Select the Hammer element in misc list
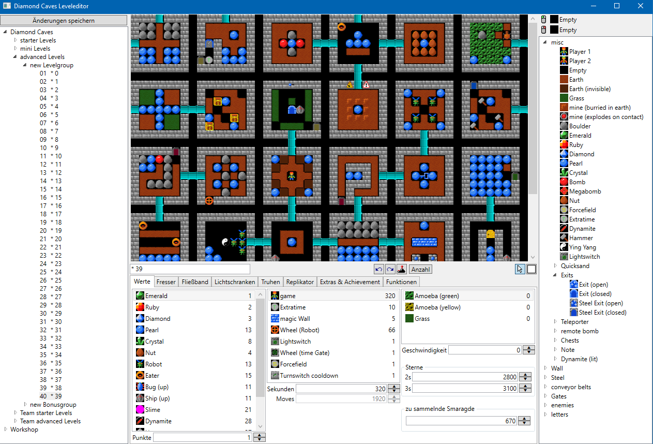The image size is (653, 444). 581,238
